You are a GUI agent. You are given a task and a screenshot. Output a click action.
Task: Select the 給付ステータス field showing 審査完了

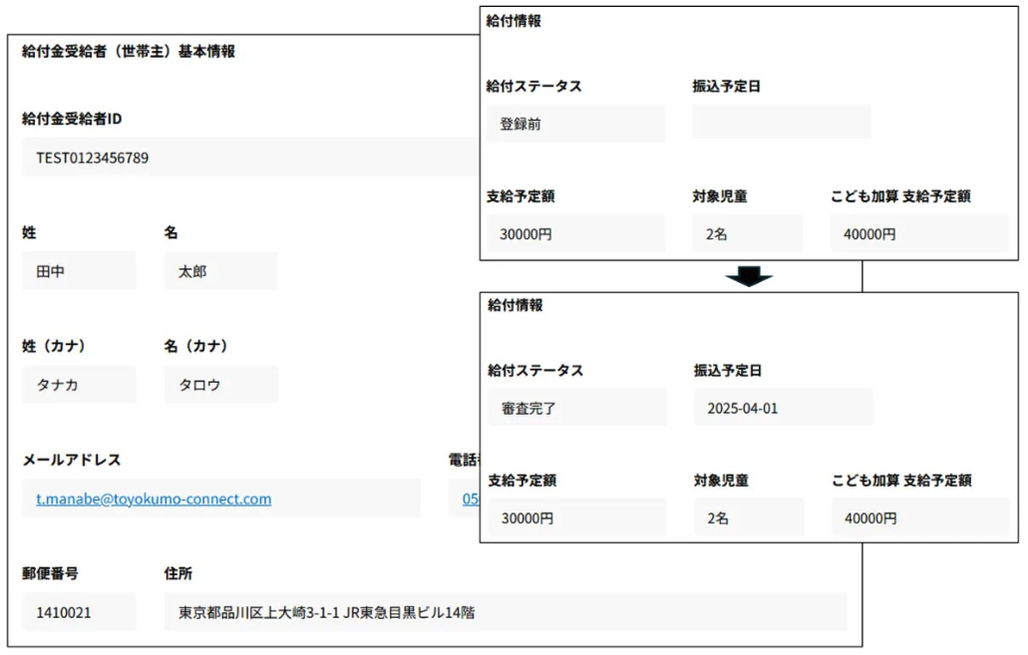(x=576, y=408)
